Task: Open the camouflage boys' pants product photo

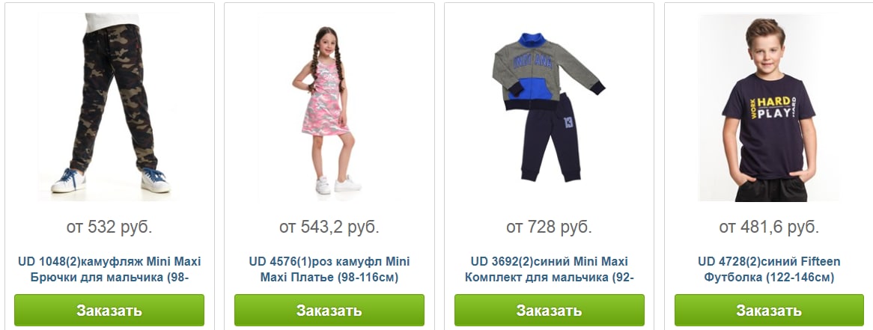Action: [x=109, y=107]
